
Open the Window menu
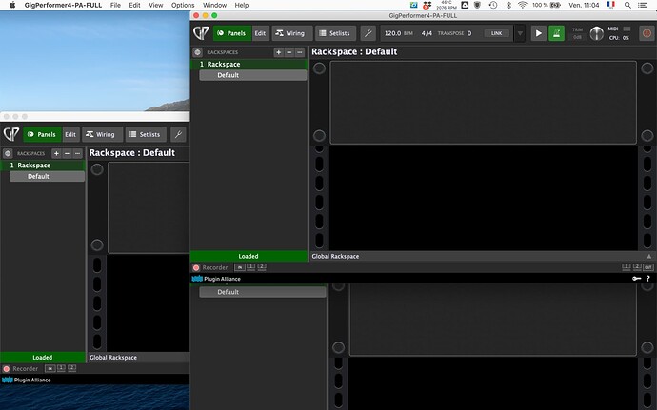coord(214,5)
